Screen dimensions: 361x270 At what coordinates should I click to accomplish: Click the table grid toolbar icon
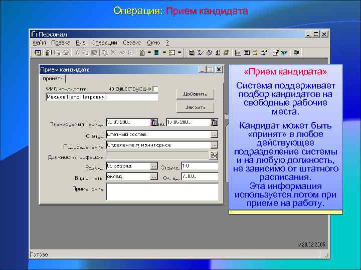[238, 52]
